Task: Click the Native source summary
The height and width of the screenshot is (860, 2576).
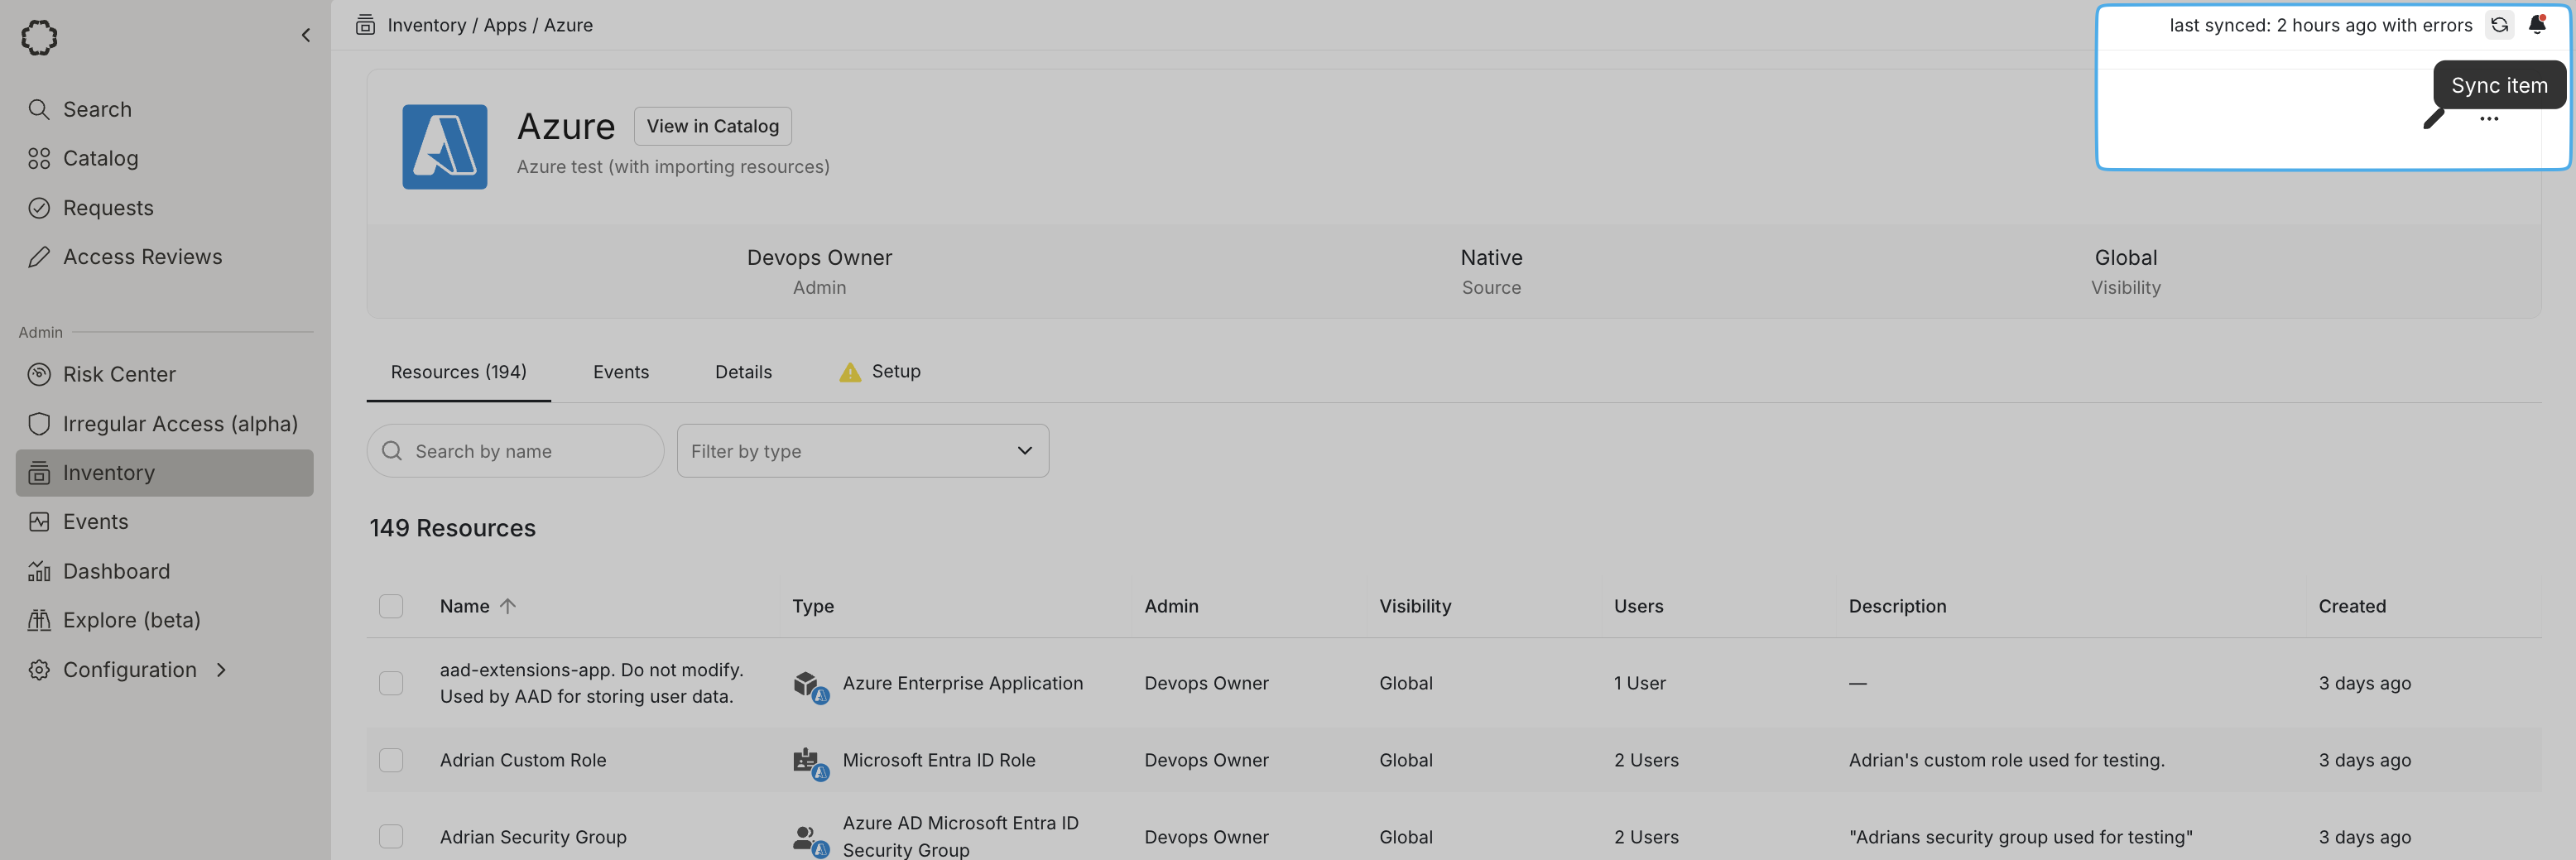Action: coord(1491,271)
